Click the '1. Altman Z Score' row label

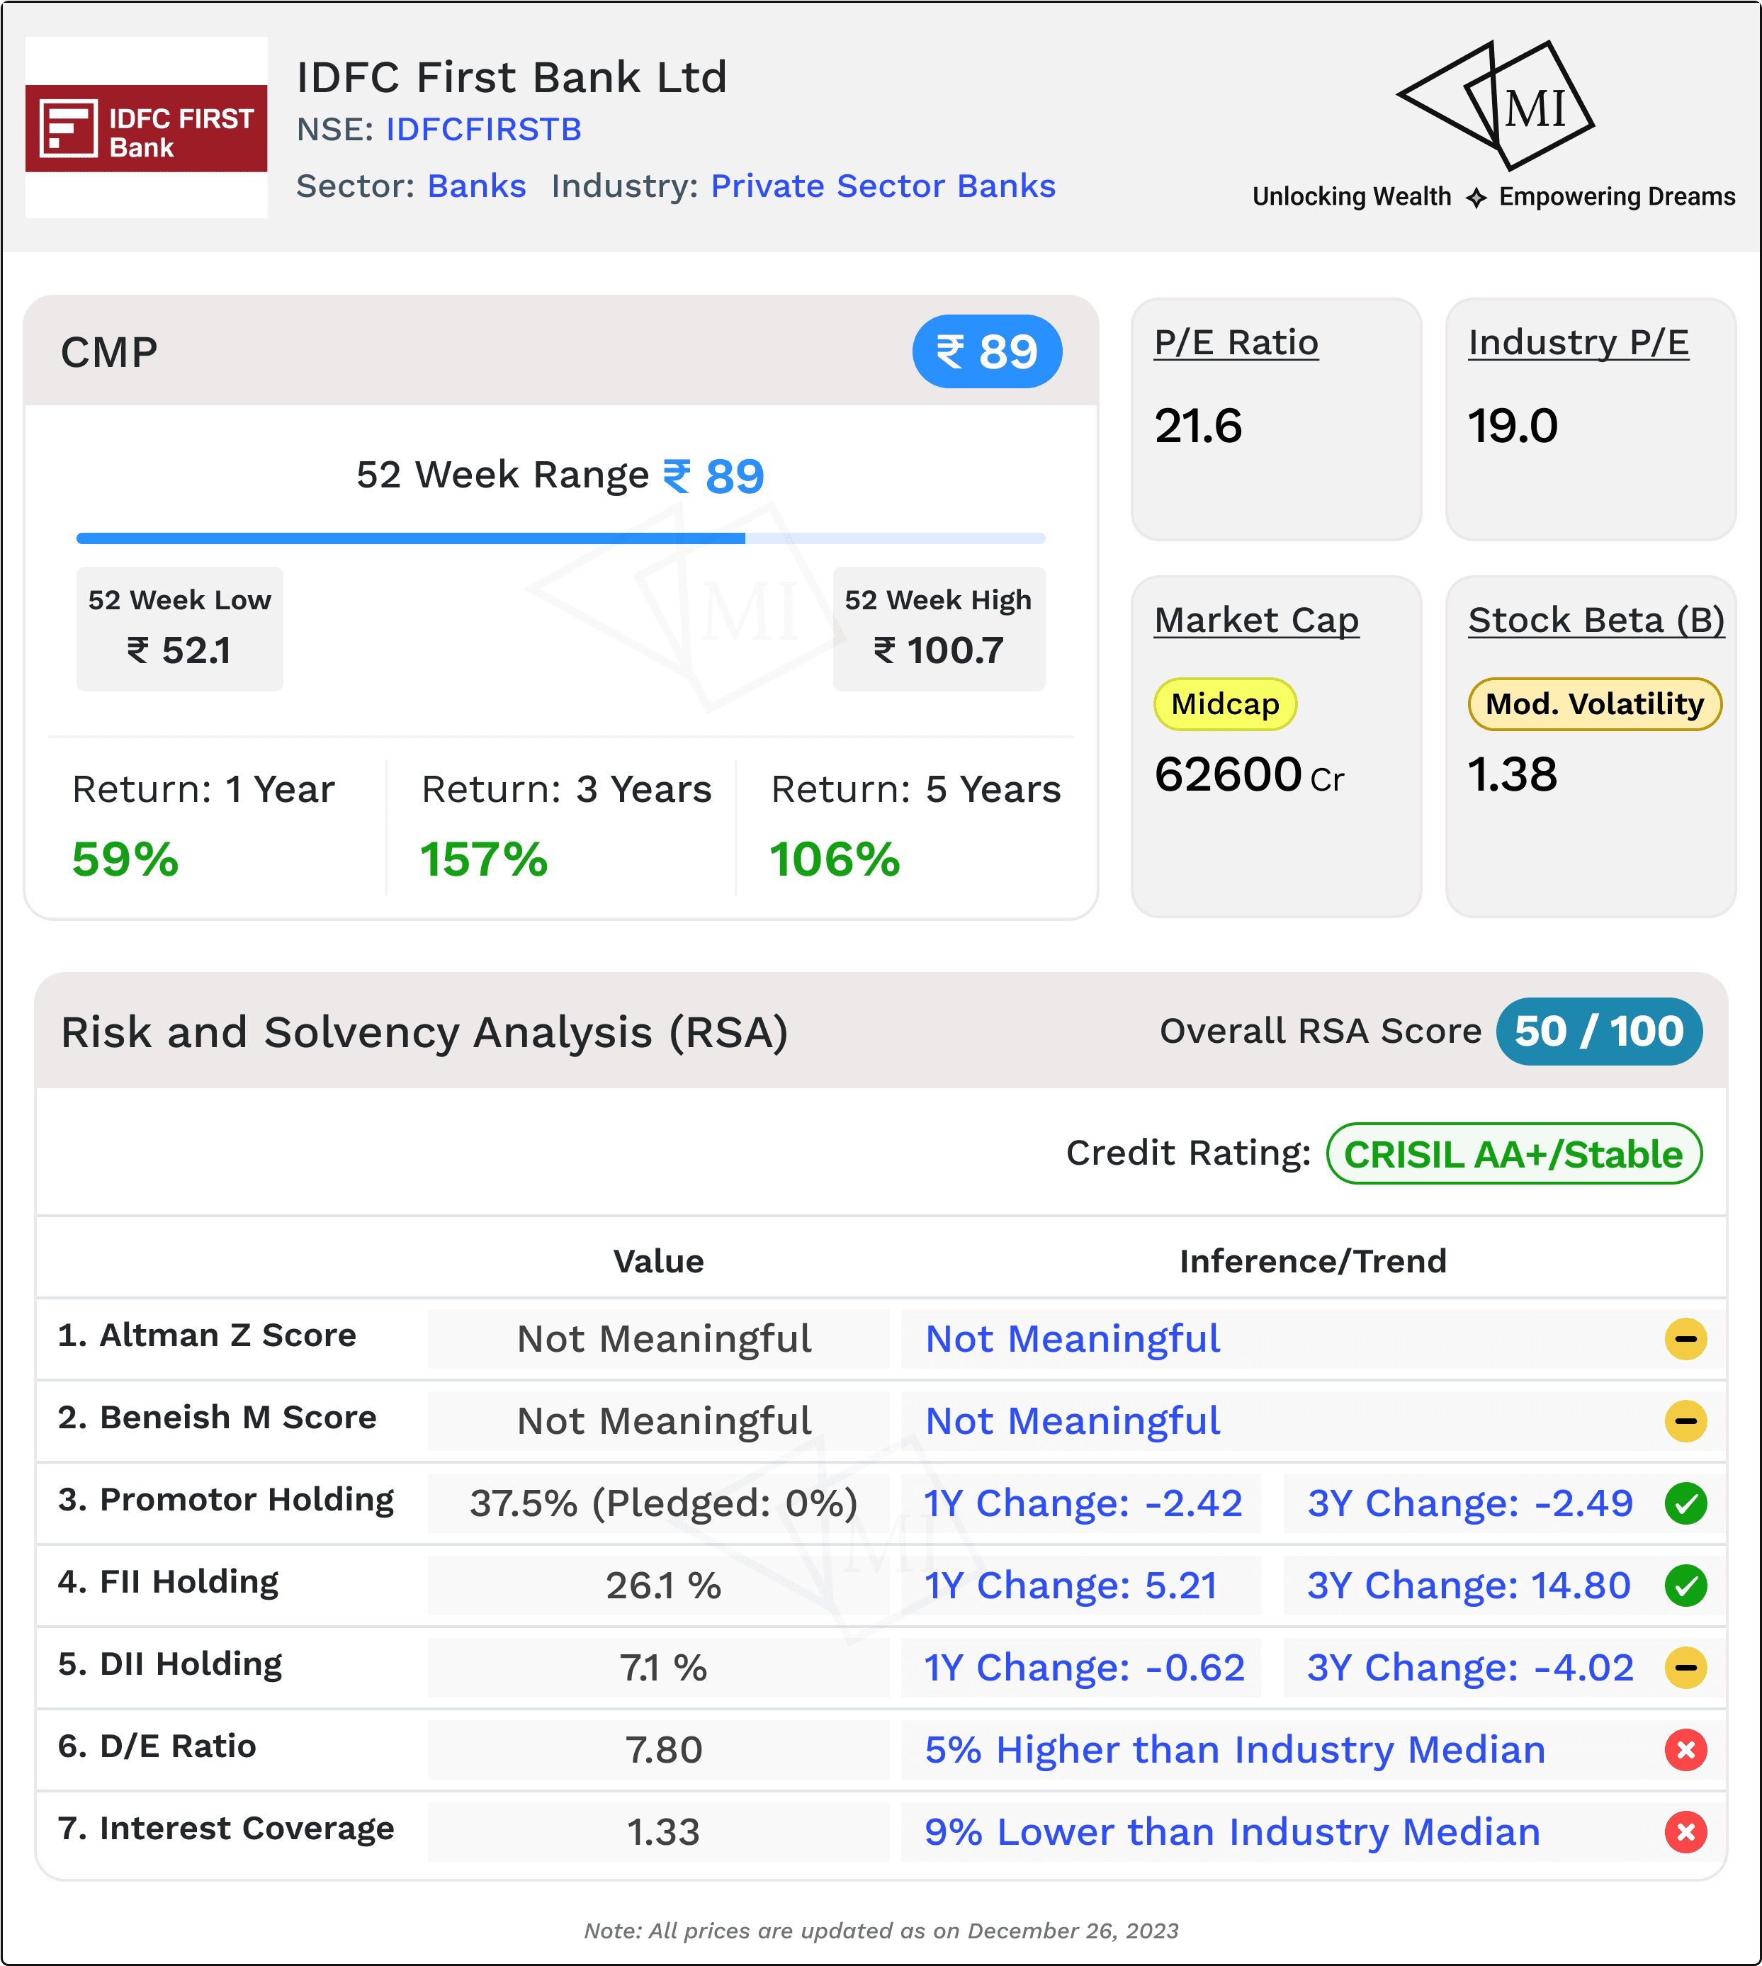[x=207, y=1335]
